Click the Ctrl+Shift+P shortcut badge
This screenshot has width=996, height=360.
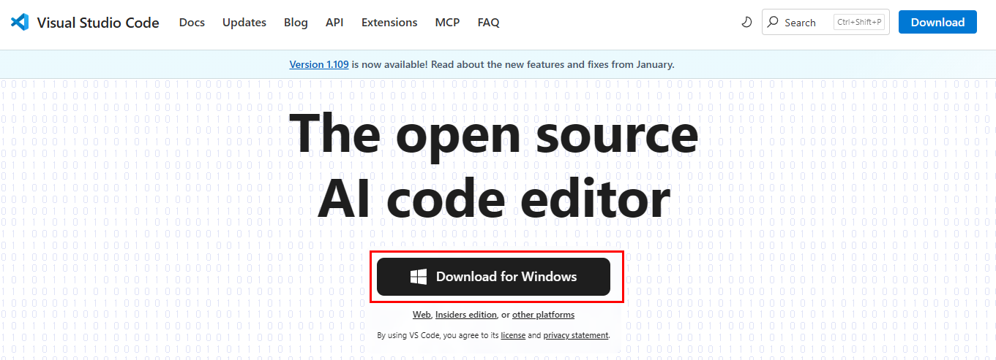click(859, 22)
